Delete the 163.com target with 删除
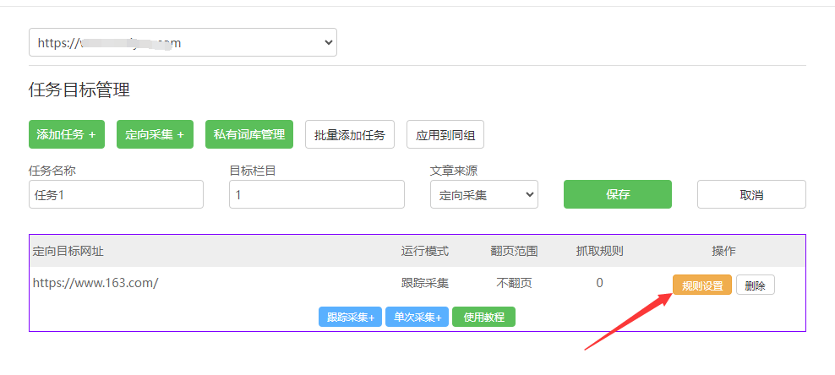Image resolution: width=835 pixels, height=375 pixels. tap(755, 285)
